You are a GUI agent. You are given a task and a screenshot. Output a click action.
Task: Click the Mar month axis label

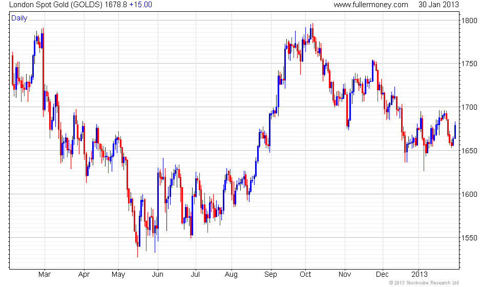(x=45, y=275)
